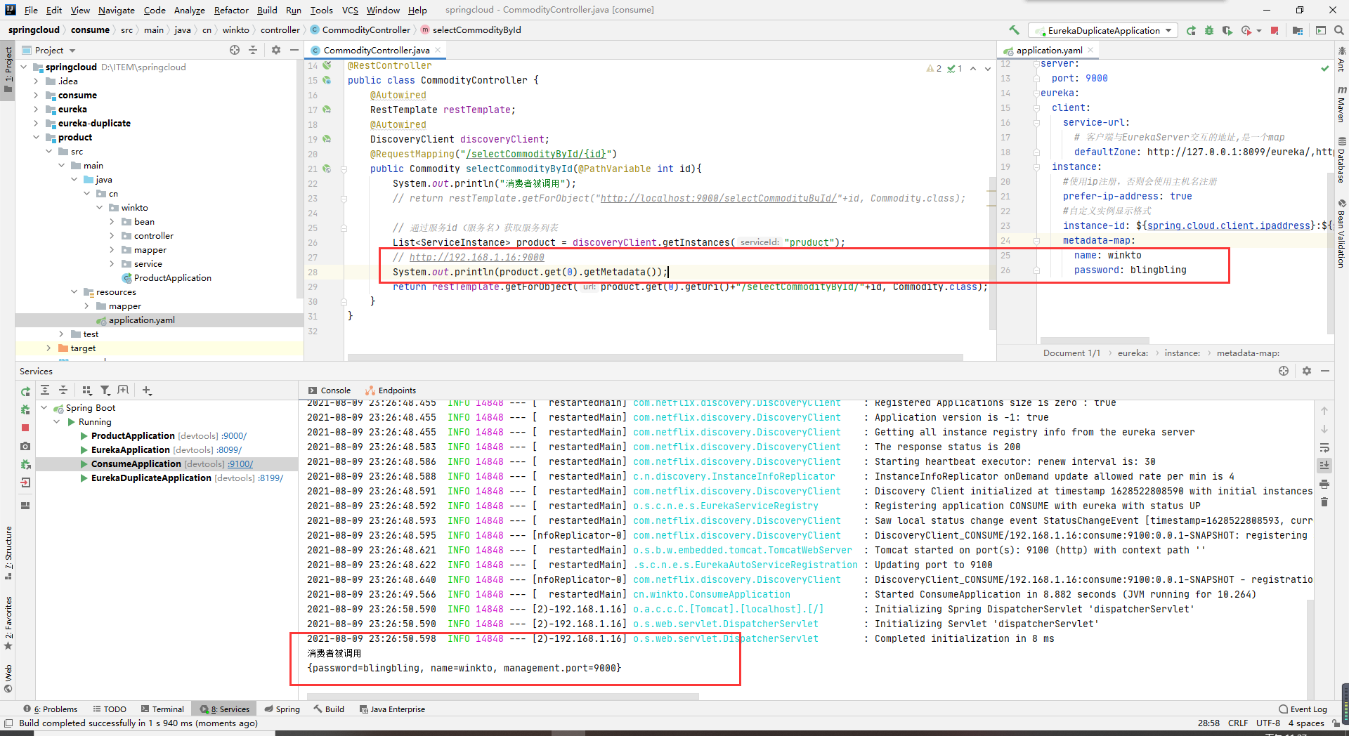The width and height of the screenshot is (1349, 736).
Task: Open Services panel settings gear
Action: point(1306,371)
